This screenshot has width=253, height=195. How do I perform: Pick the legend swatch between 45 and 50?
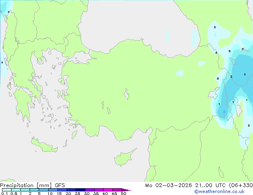(117, 190)
